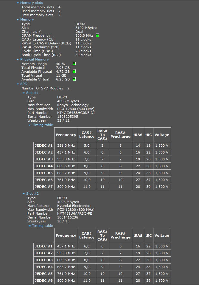Collapse Slot #1 Timing table
Image resolution: width=199 pixels, height=285 pixels.
pos(29,125)
